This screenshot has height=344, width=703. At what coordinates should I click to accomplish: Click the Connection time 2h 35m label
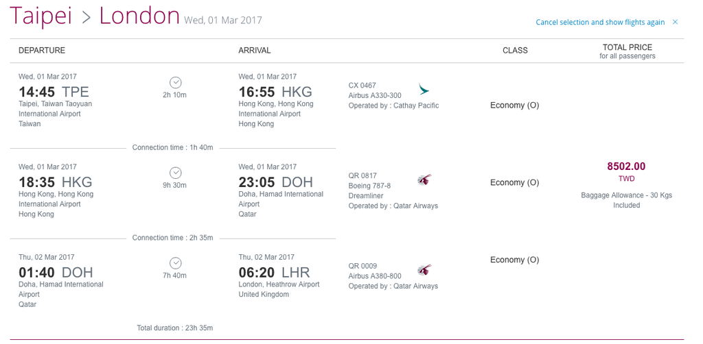(x=172, y=238)
